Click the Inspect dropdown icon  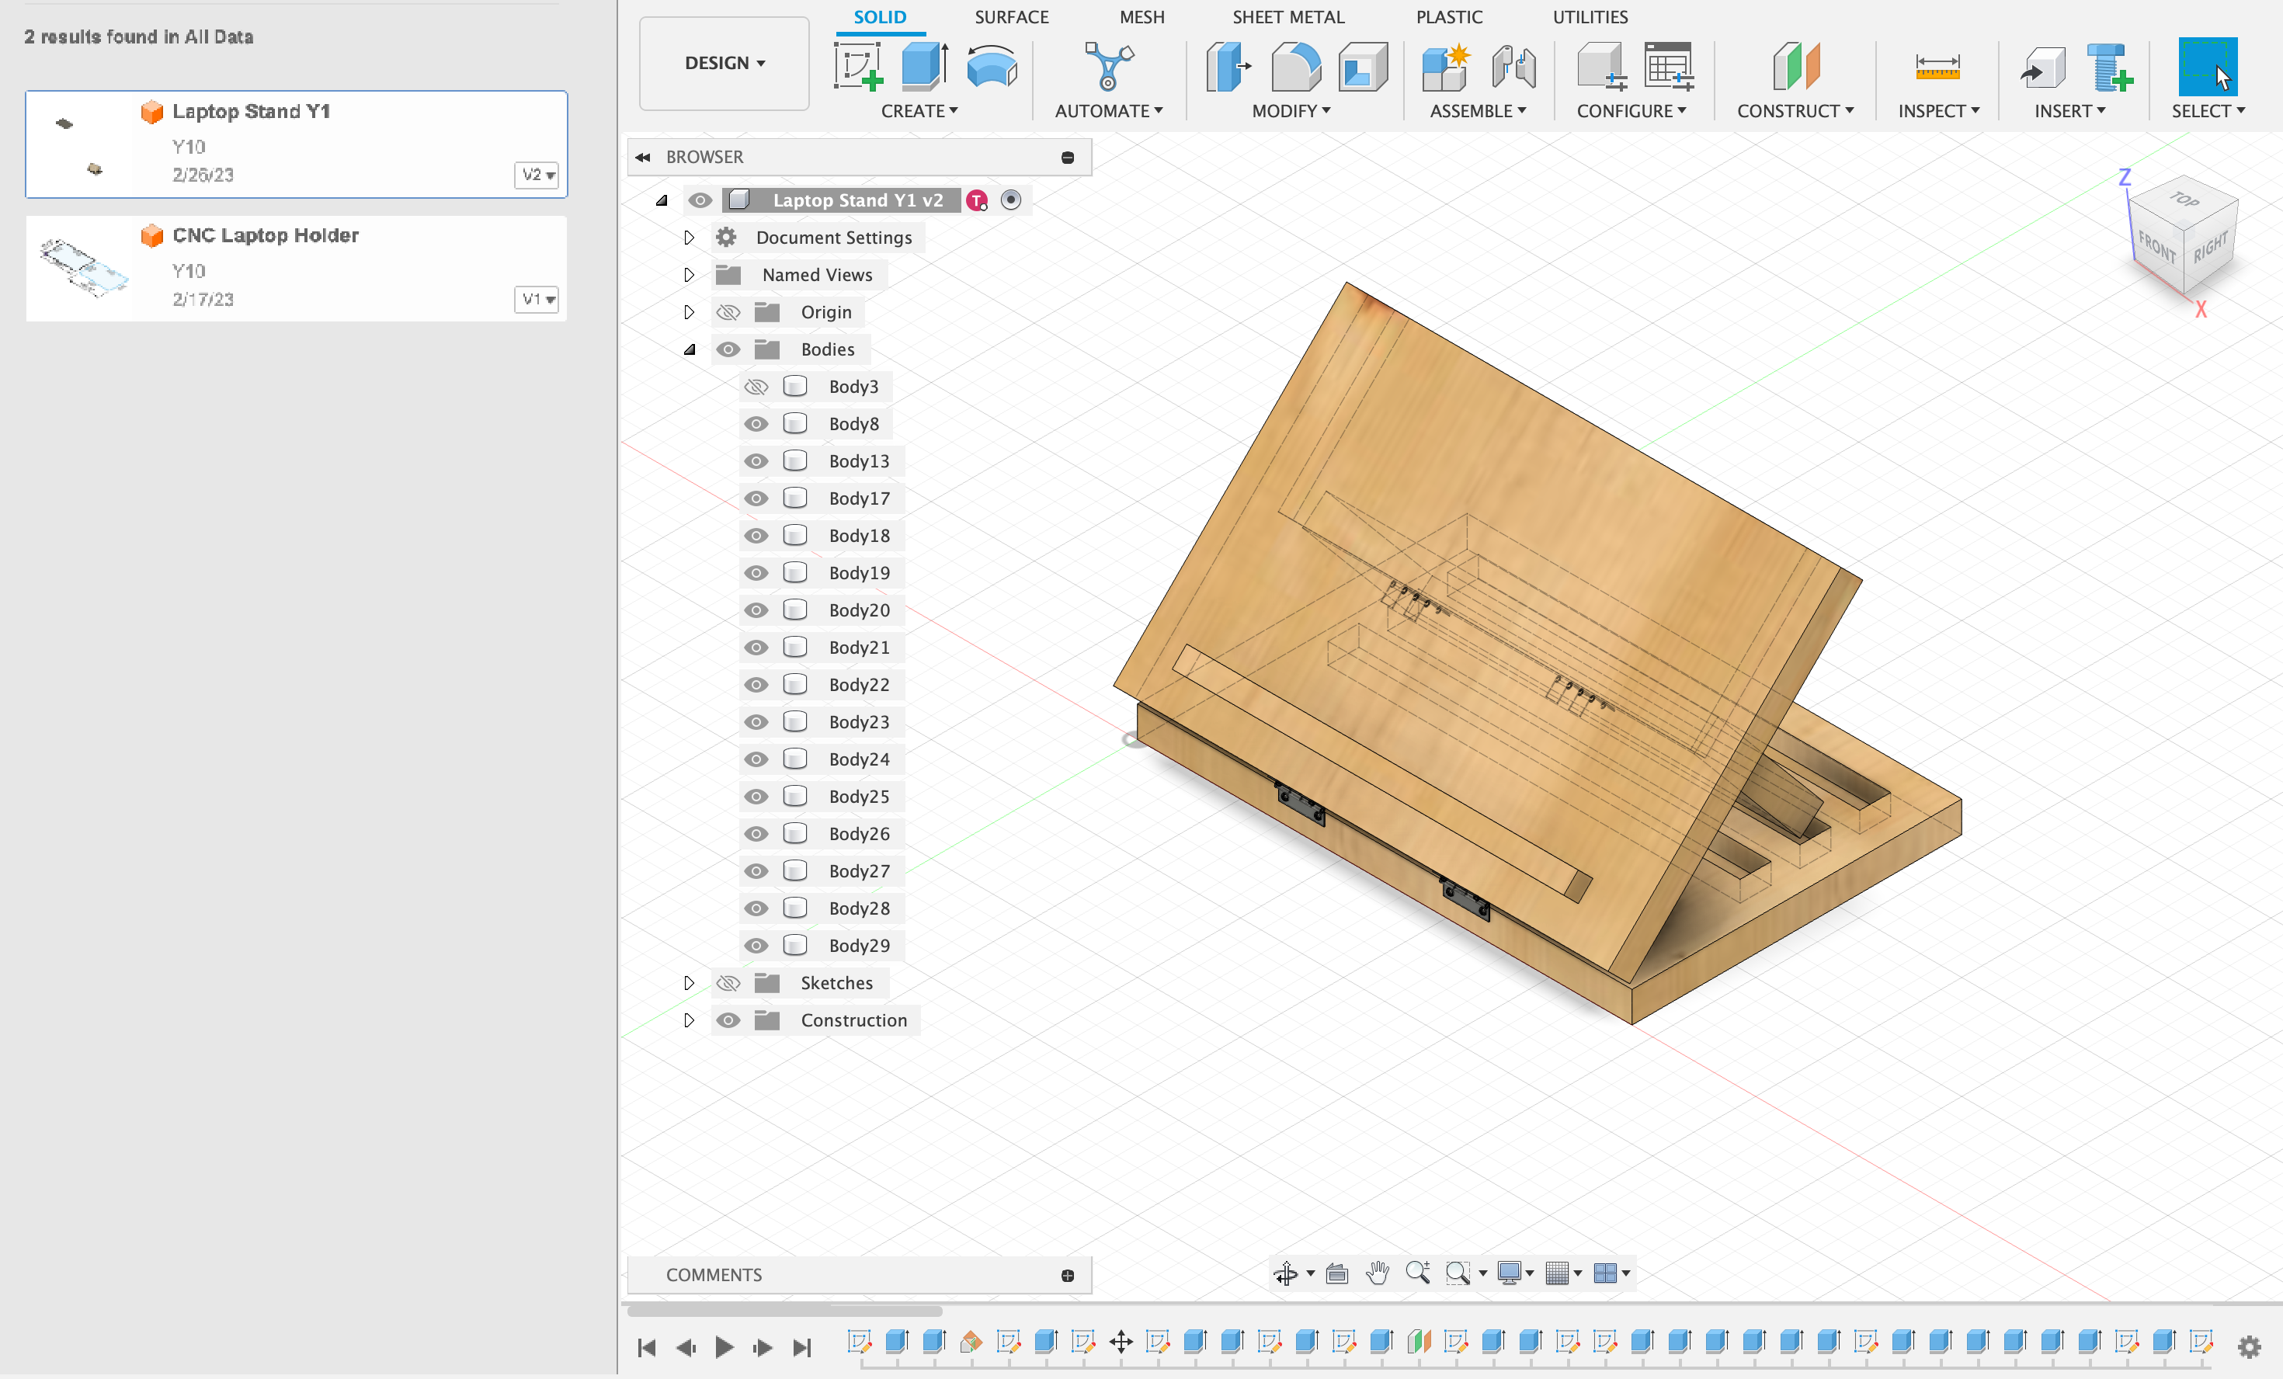coord(1972,109)
